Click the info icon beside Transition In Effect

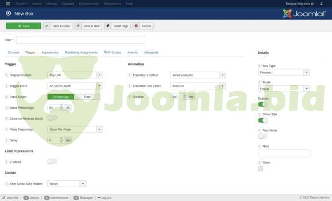coord(130,75)
